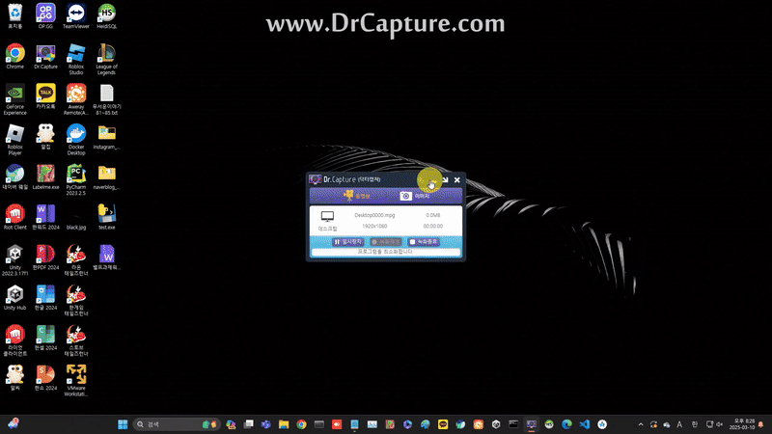Select the Unity 2022.3.17f1 desktop icon
The image size is (772, 434).
(x=15, y=260)
